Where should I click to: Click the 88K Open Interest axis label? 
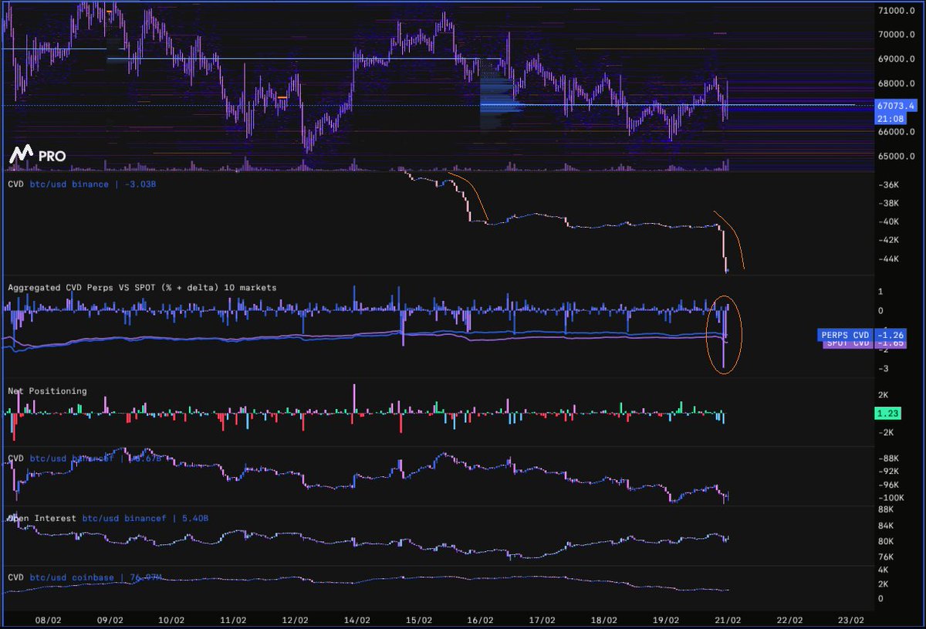(886, 509)
